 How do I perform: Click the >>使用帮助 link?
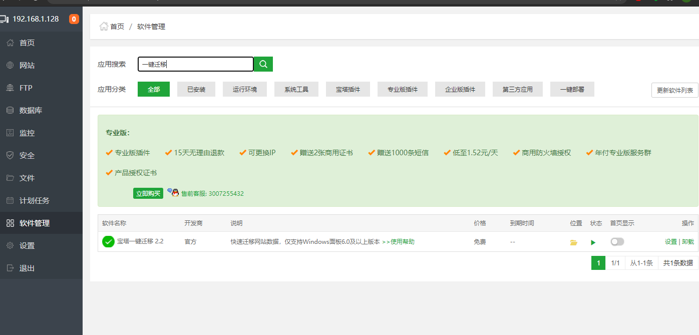coord(398,242)
